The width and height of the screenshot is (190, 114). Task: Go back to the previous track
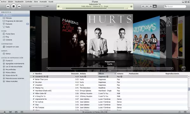click(8, 6)
